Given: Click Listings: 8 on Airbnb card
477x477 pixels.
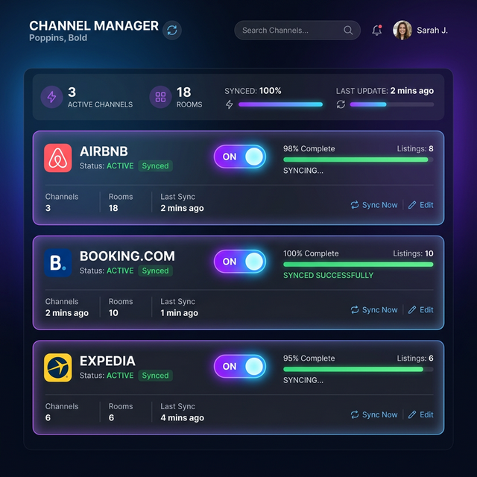Looking at the screenshot, I should (x=415, y=149).
